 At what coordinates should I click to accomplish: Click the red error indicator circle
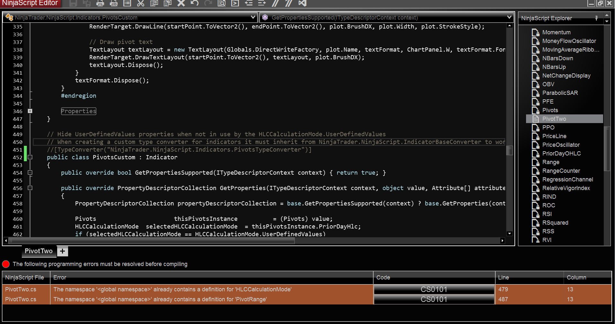point(6,264)
